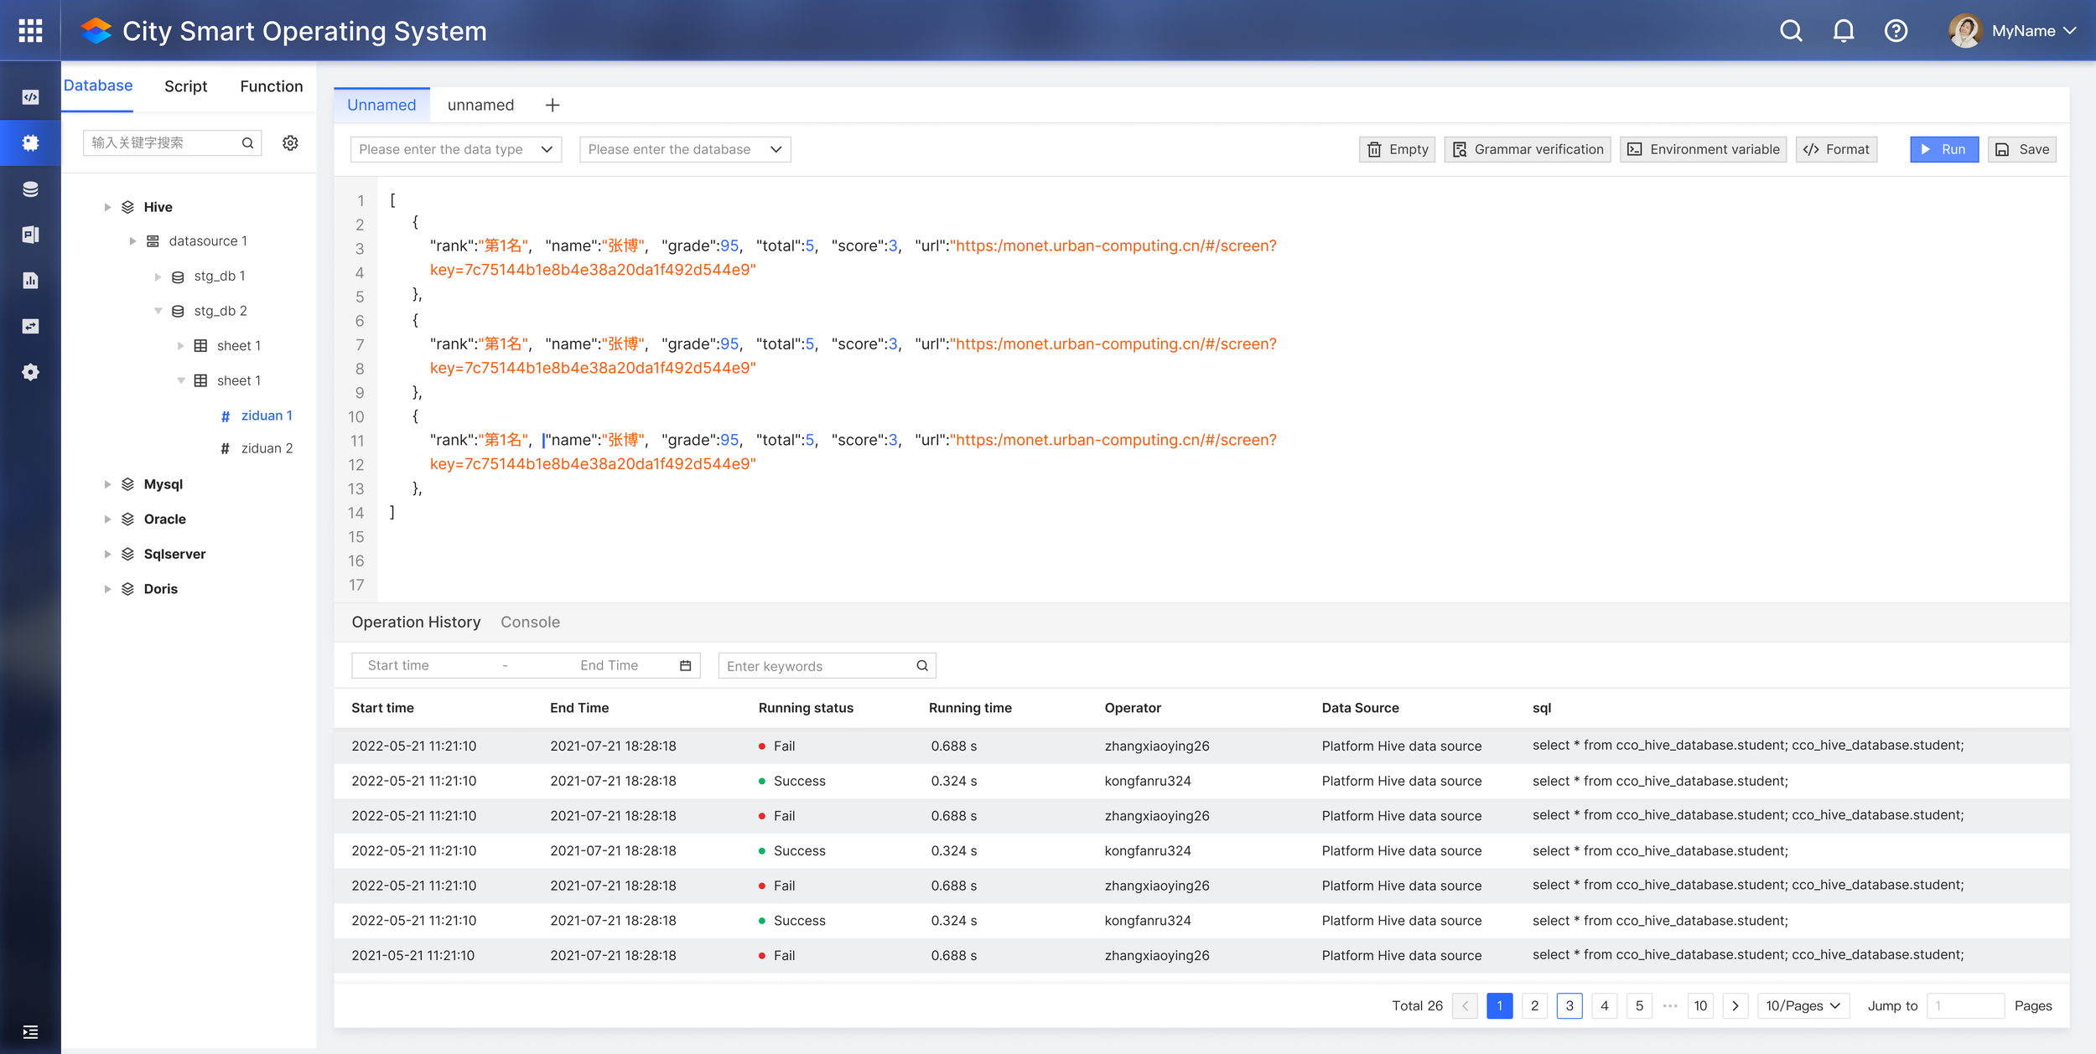Collapse the sidebar with bottom menu icon
Image resolution: width=2096 pixels, height=1054 pixels.
pos(30,1031)
